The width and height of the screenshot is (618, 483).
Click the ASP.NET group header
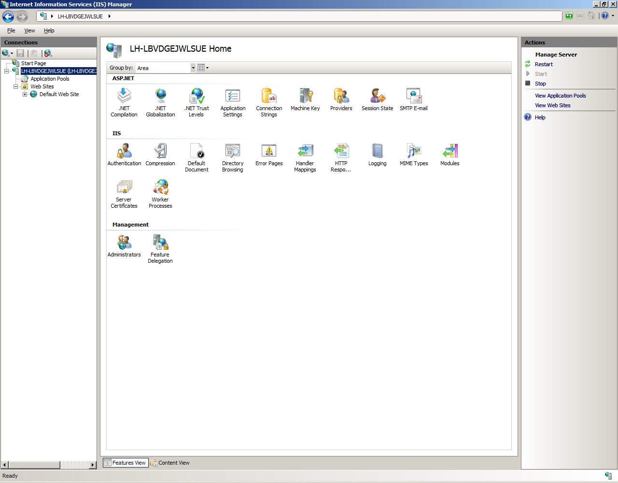click(x=123, y=78)
